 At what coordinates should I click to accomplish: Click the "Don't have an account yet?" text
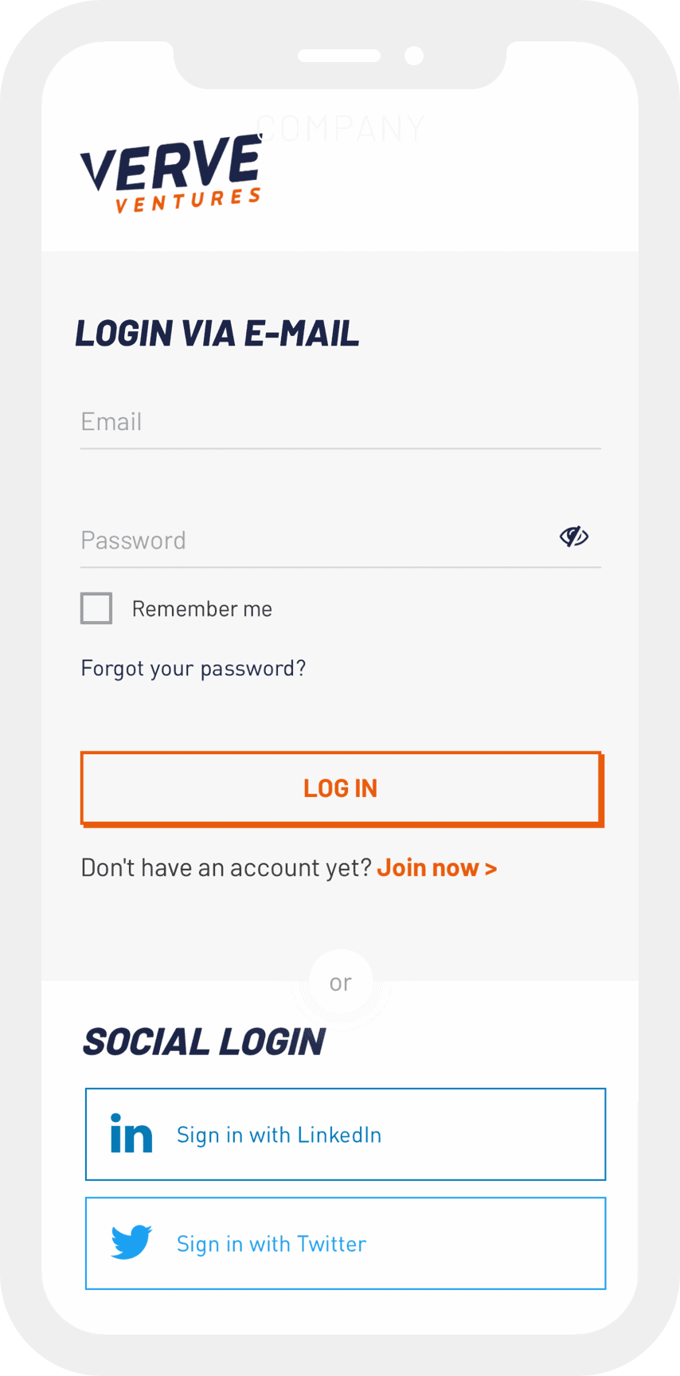click(x=226, y=867)
